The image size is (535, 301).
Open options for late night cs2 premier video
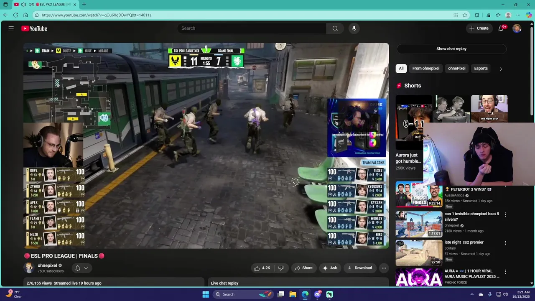coord(505,243)
